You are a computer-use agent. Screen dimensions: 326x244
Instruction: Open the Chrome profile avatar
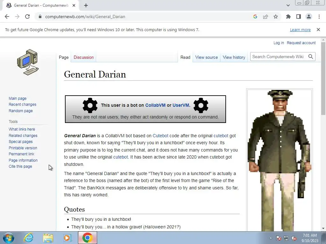[309, 17]
